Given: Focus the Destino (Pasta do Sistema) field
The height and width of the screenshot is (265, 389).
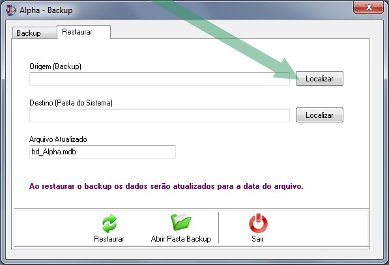Looking at the screenshot, I should click(x=160, y=115).
